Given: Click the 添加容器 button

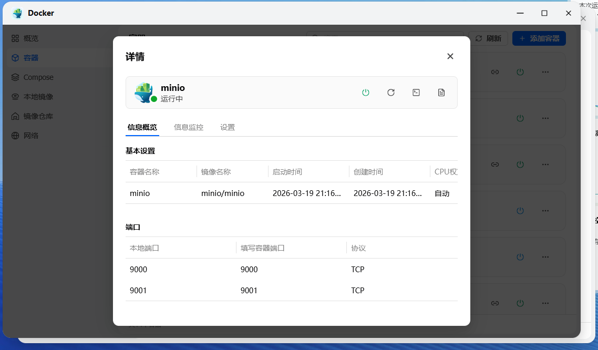Looking at the screenshot, I should [x=539, y=38].
